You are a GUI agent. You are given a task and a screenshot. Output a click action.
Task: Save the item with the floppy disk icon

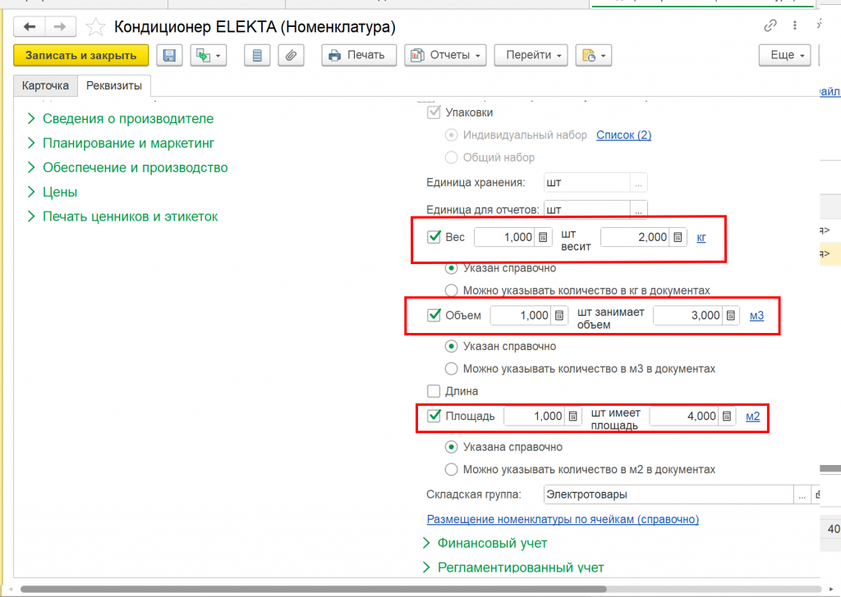(x=169, y=55)
